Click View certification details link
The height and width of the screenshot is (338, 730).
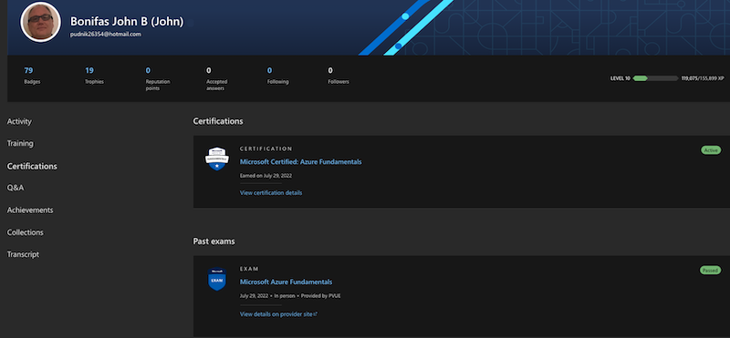(x=270, y=192)
